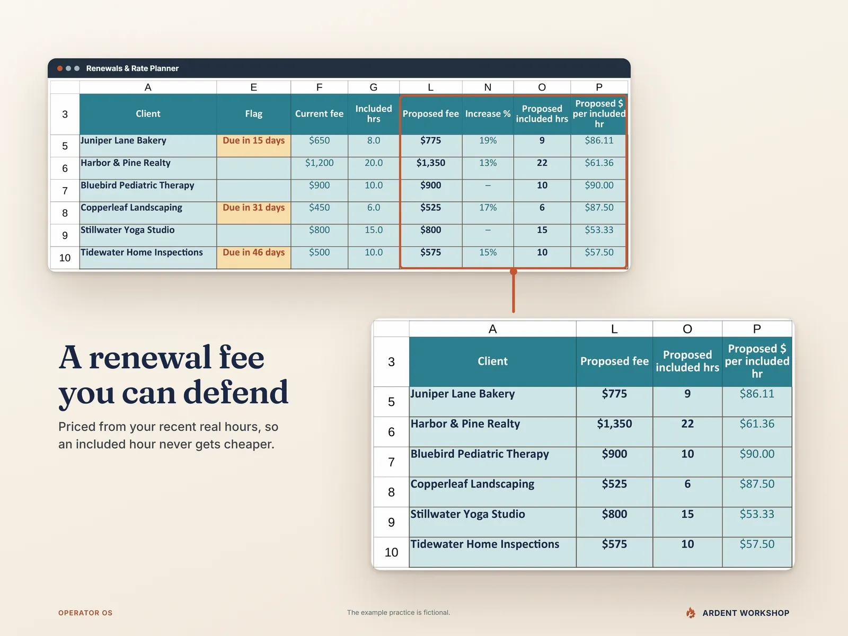Click the "OPERATOR OS" footer label

click(85, 613)
